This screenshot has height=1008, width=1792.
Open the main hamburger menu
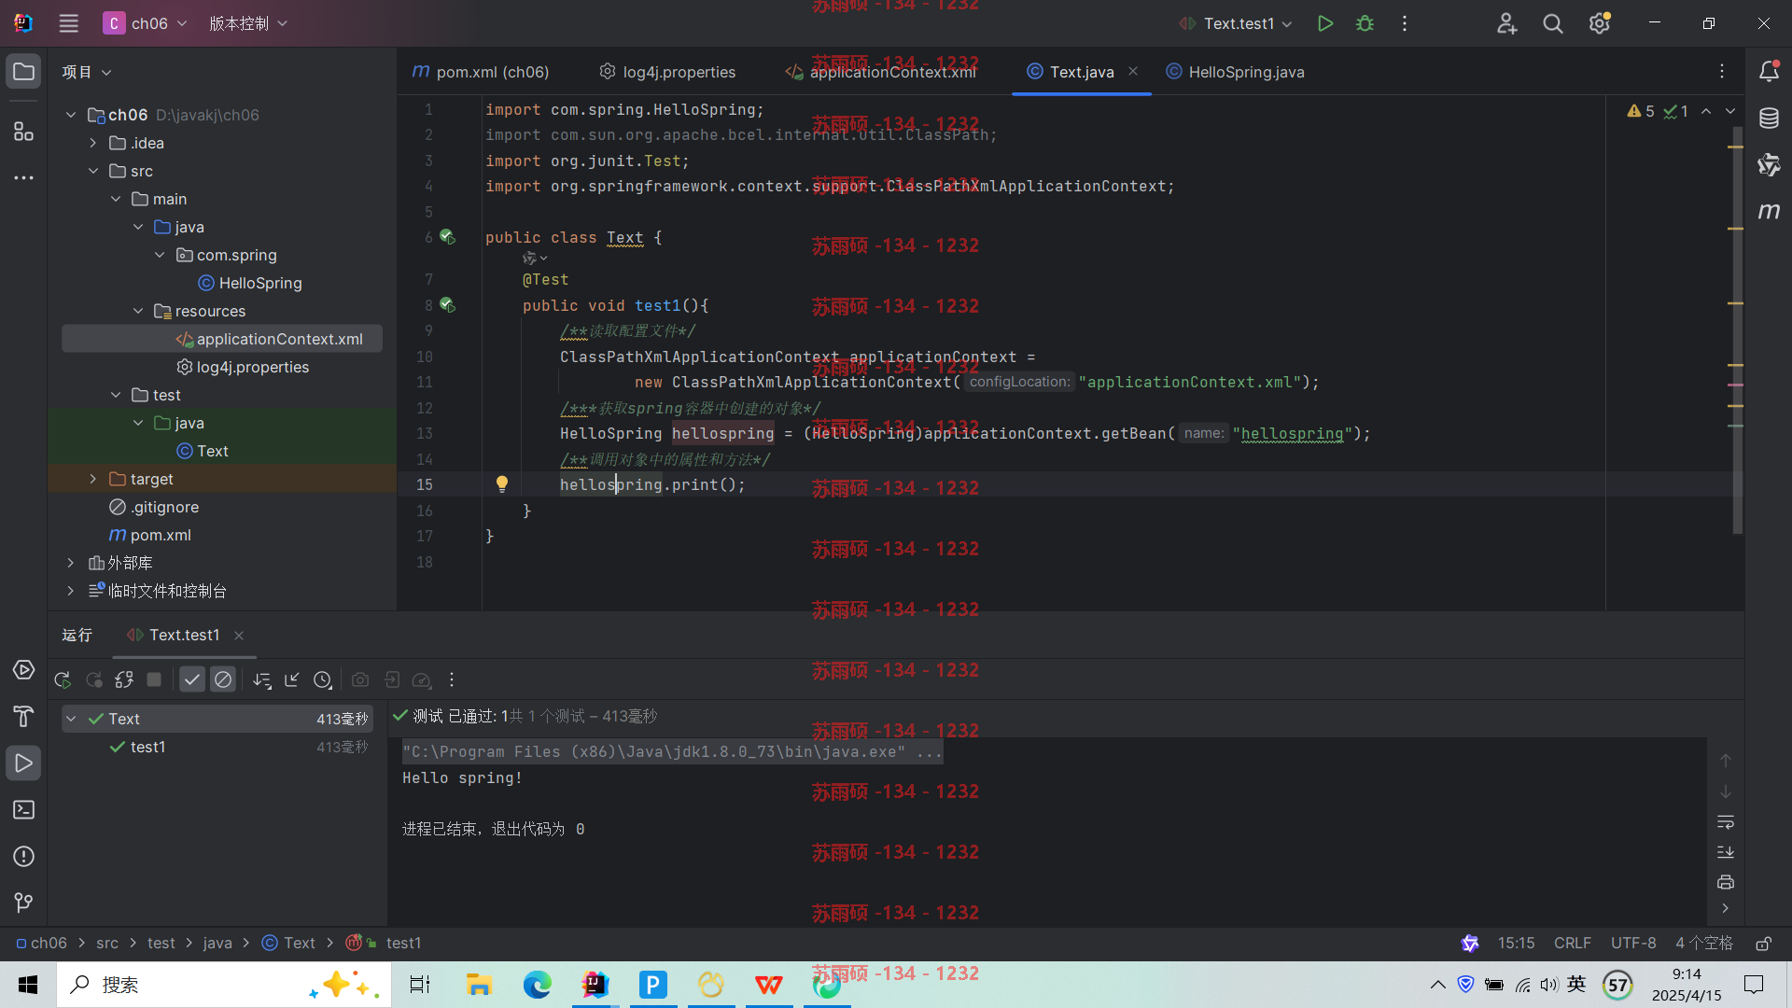coord(69,23)
